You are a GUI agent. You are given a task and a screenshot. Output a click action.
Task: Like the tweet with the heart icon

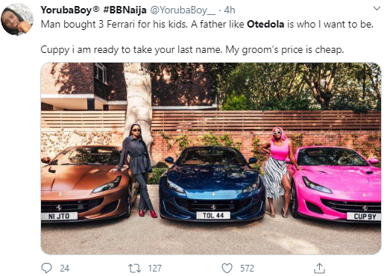(227, 268)
